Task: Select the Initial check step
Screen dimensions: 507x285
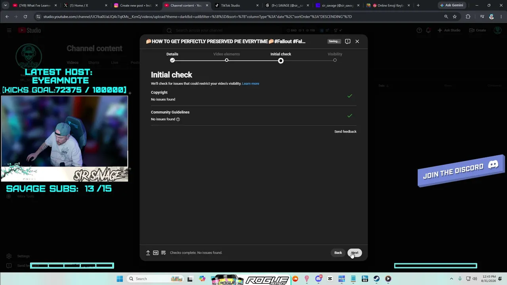Action: (x=281, y=57)
